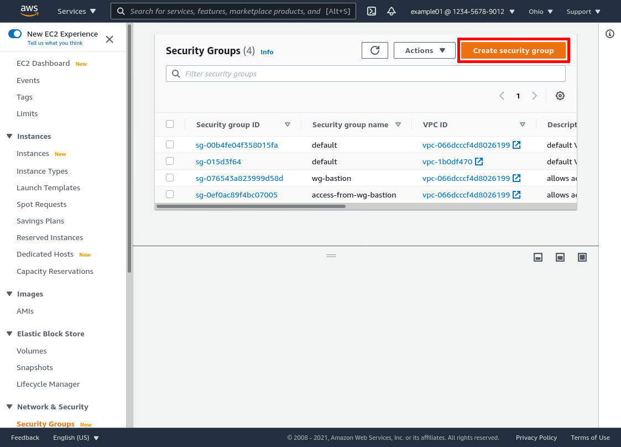Go to Savings Plans

coord(40,221)
